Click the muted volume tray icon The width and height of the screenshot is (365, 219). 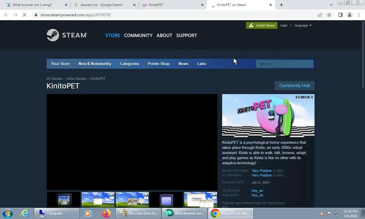pyautogui.click(x=323, y=214)
